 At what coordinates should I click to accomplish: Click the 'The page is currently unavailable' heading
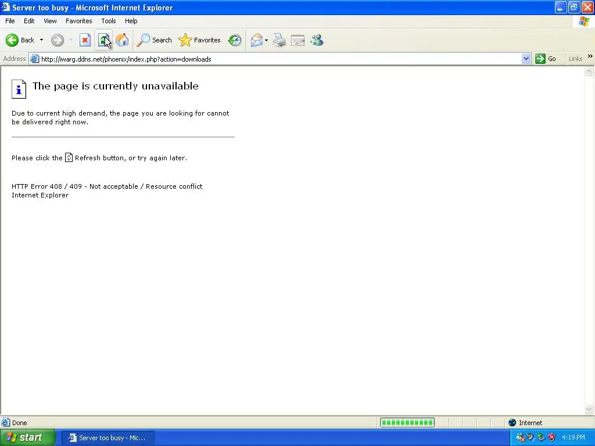(116, 86)
